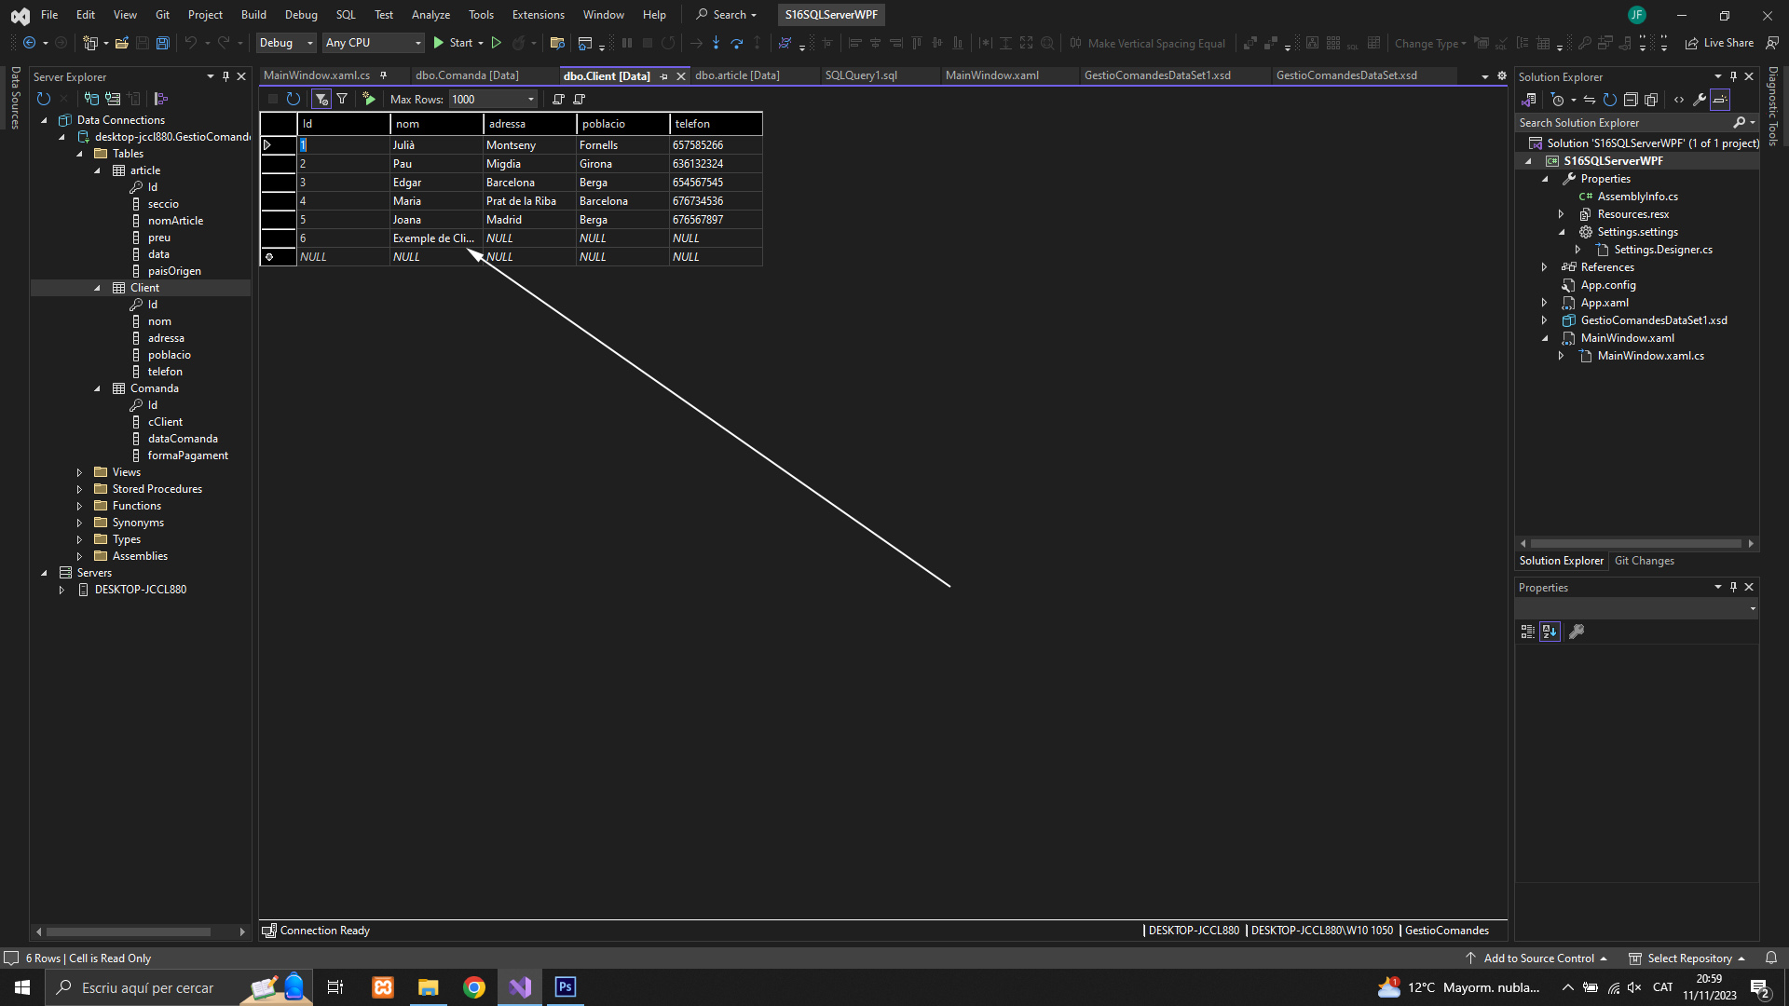Toggle Preview Selected Items in Solution Explorer
Viewport: 1789px width, 1006px height.
(1720, 100)
